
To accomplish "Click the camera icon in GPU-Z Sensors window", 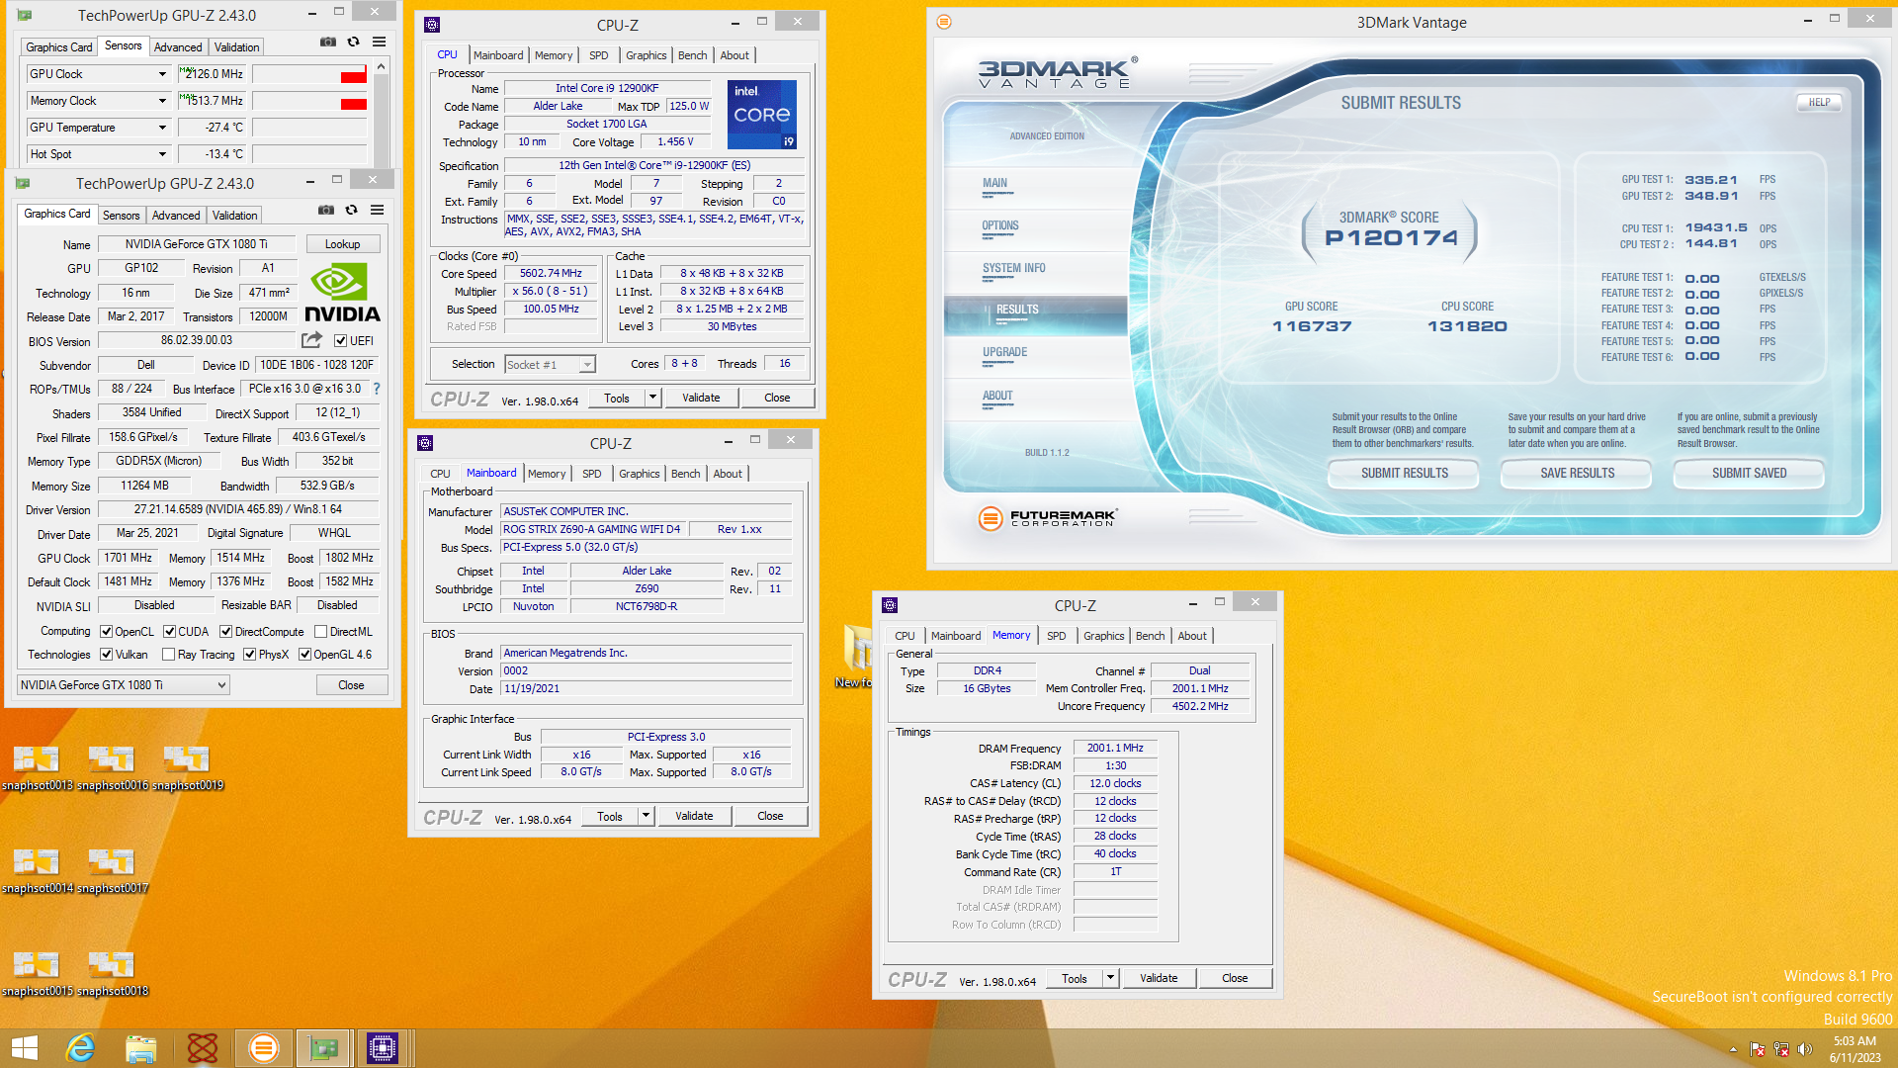I will 327,43.
